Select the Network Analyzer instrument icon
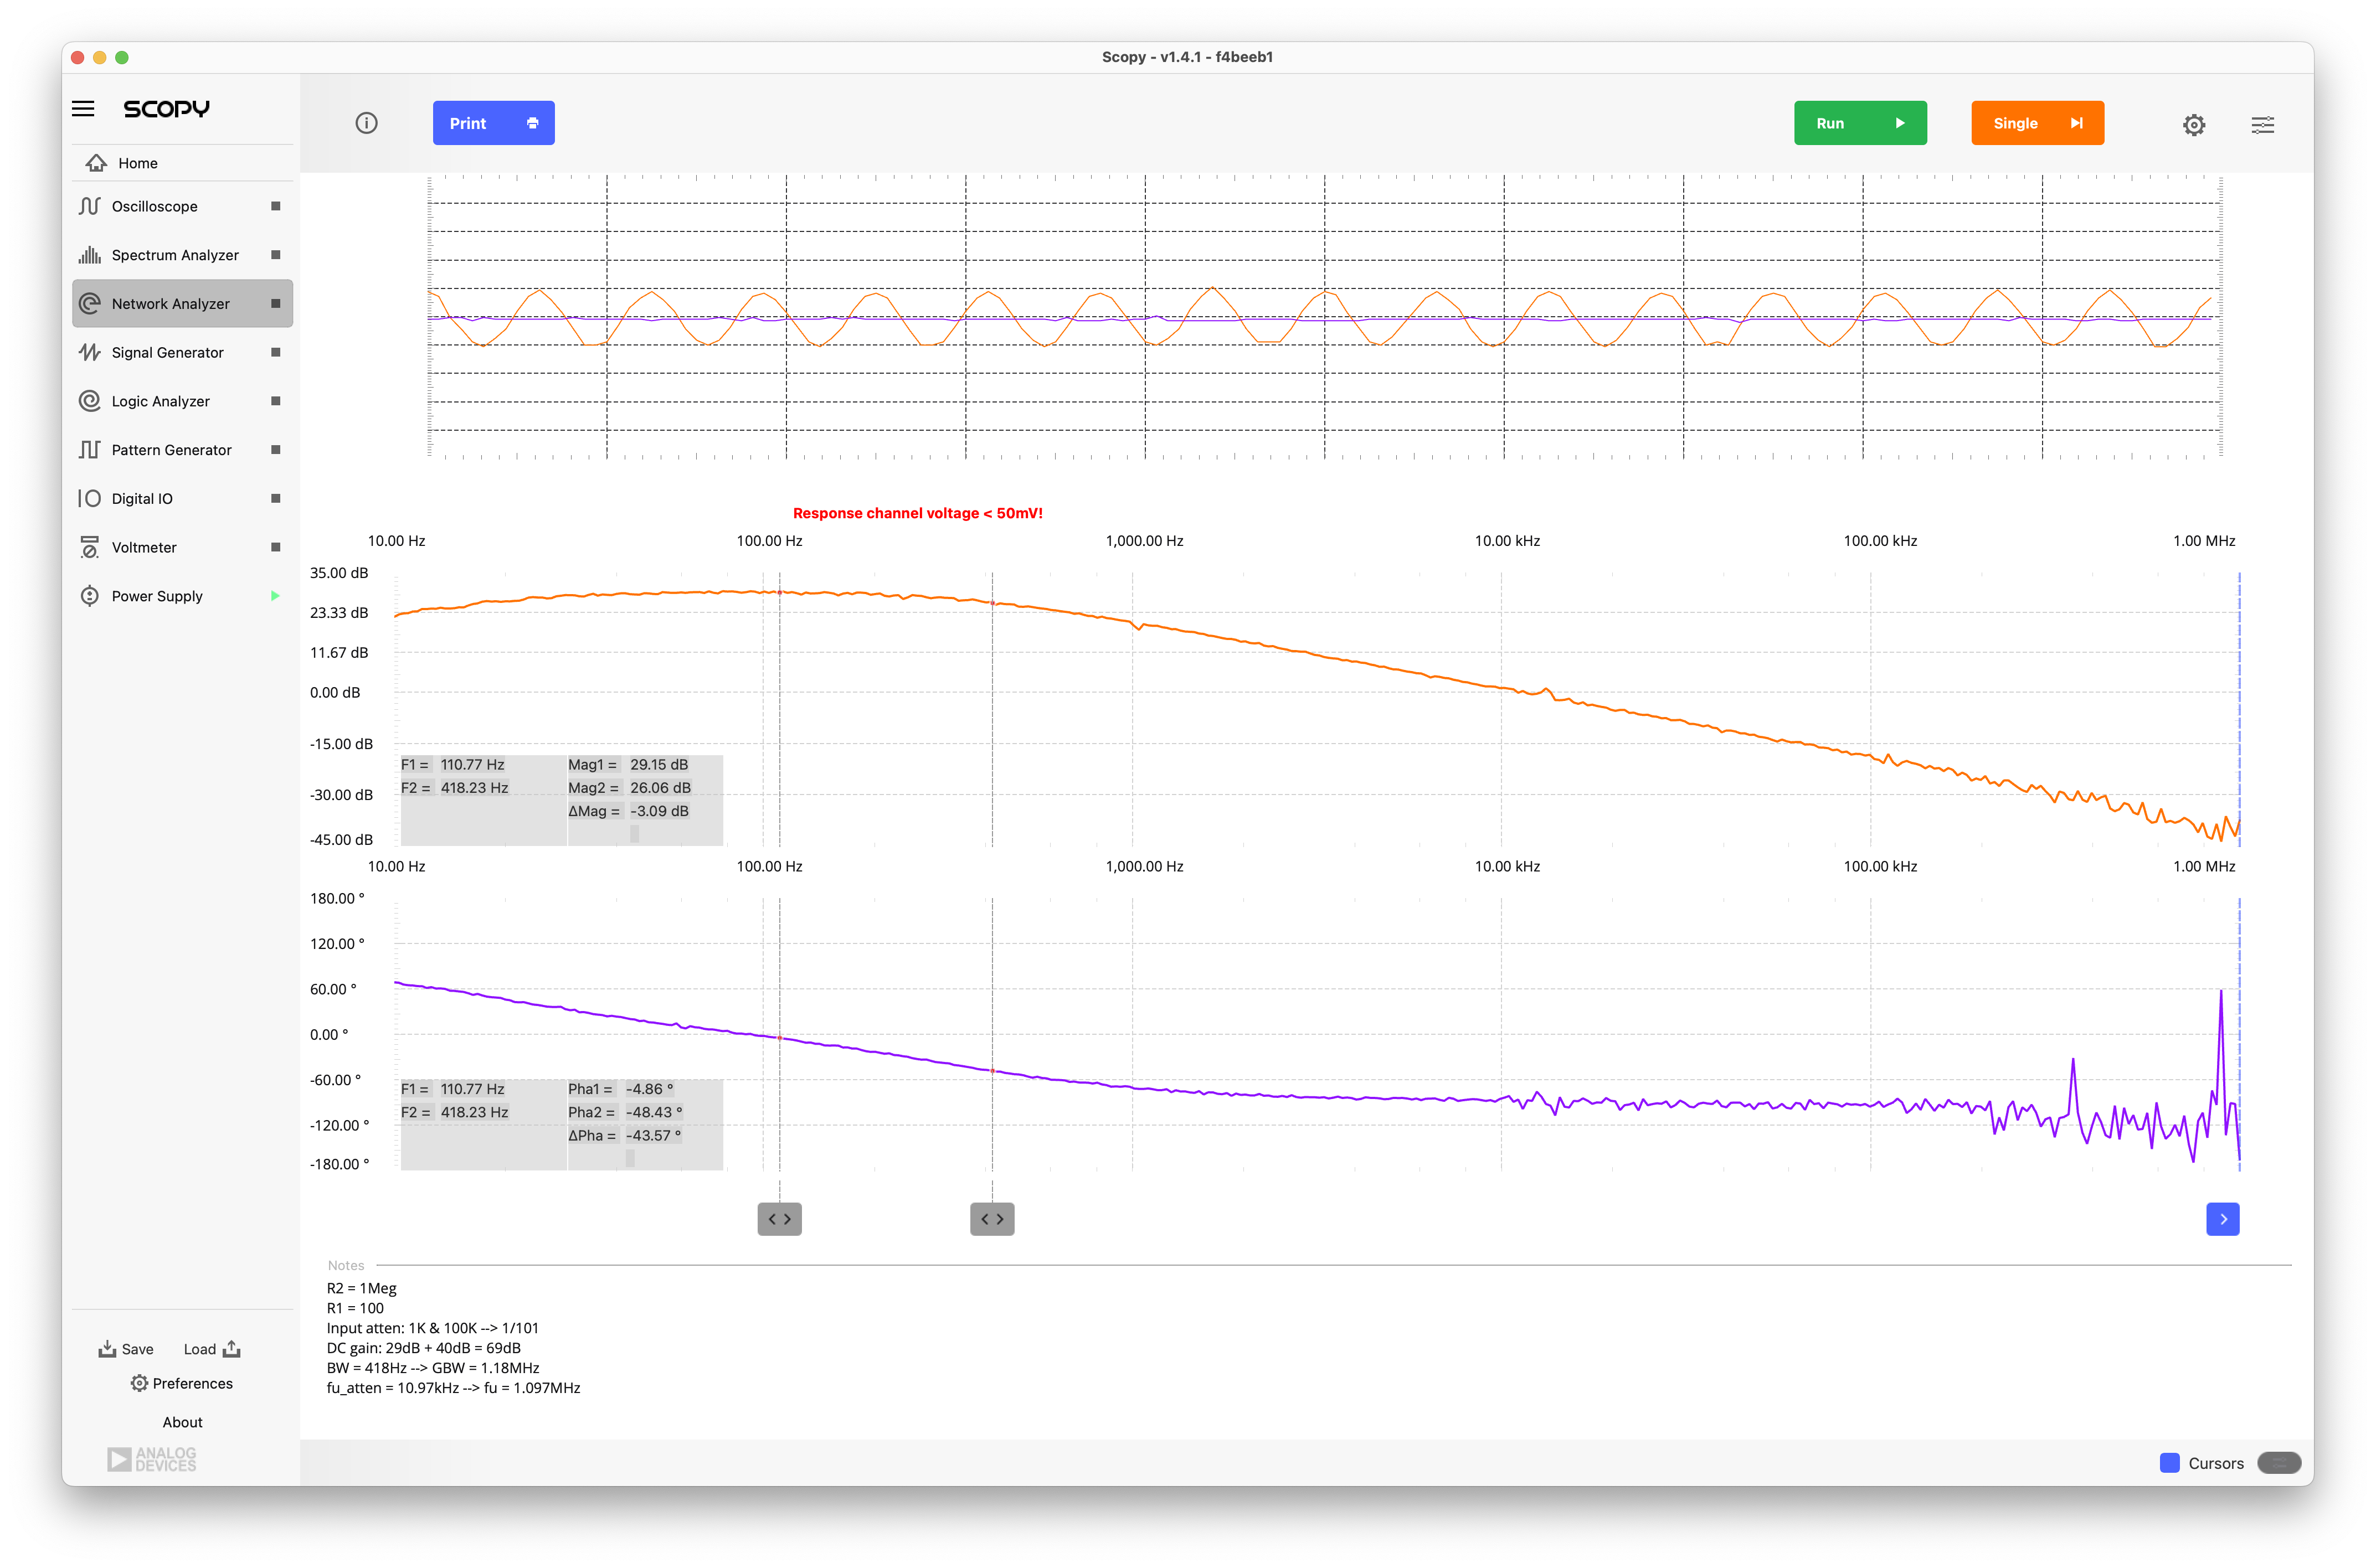The height and width of the screenshot is (1568, 2376). click(90, 303)
